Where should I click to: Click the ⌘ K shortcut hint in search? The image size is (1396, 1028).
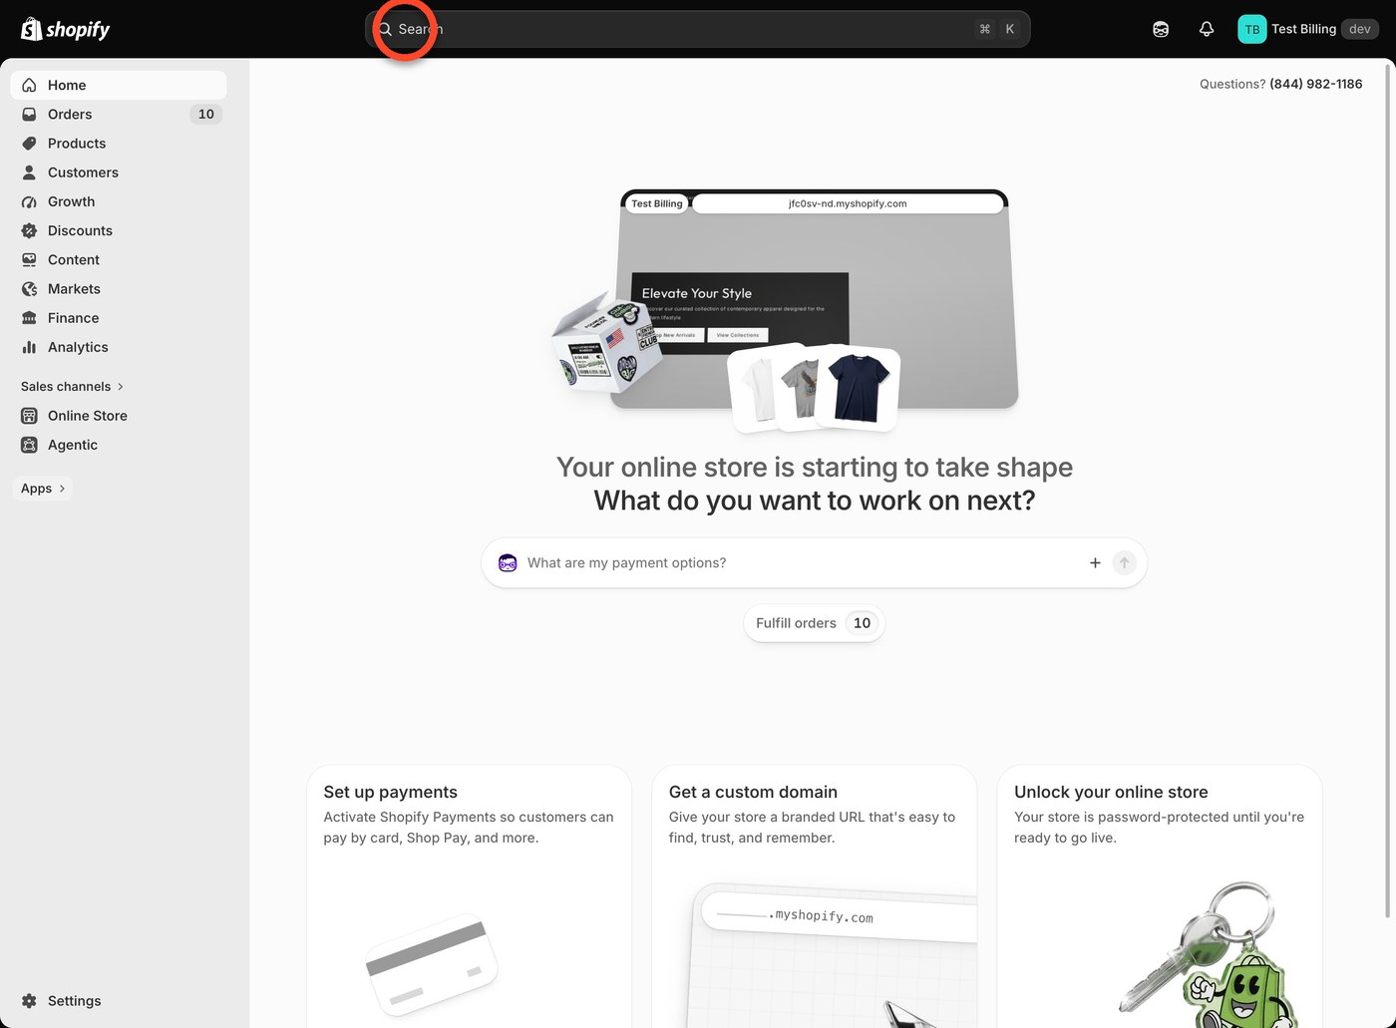click(x=997, y=29)
